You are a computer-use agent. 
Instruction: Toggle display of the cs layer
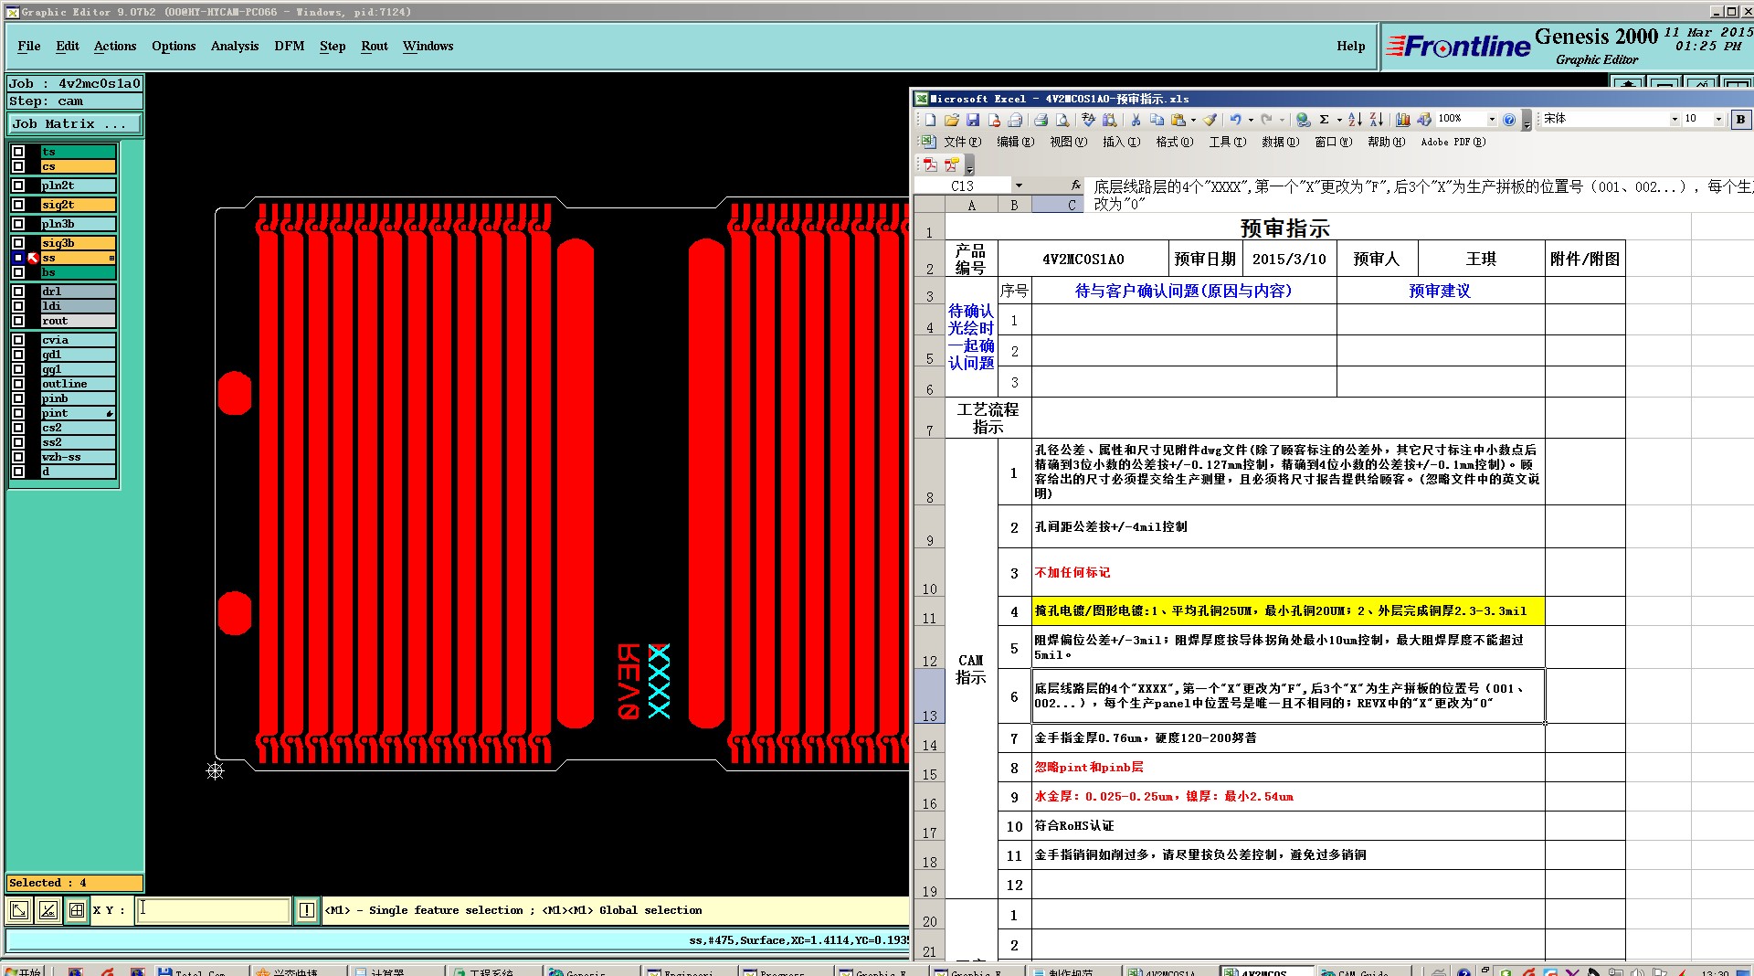[18, 166]
